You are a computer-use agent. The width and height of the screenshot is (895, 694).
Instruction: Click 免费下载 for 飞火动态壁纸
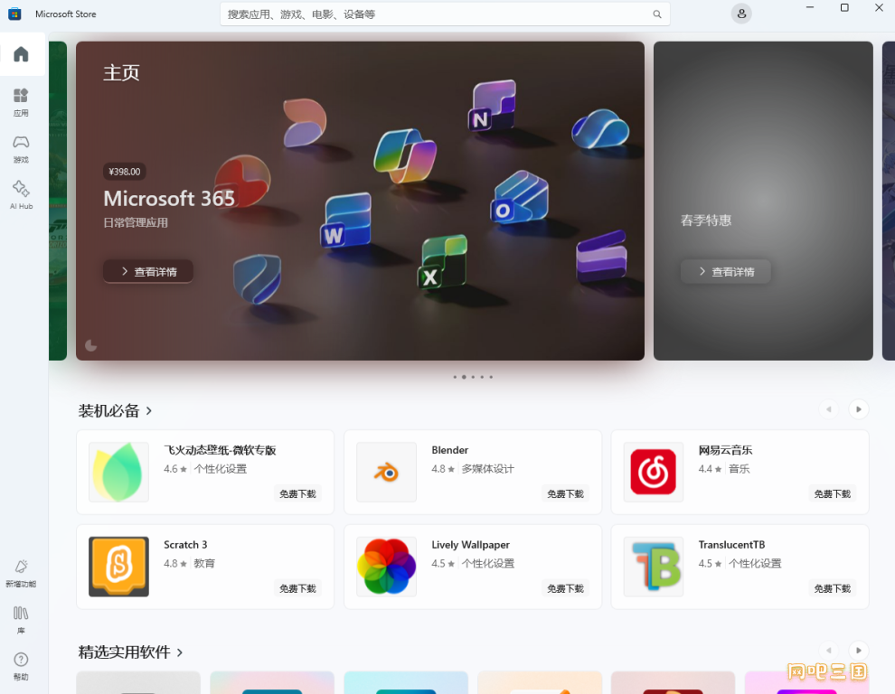(297, 493)
